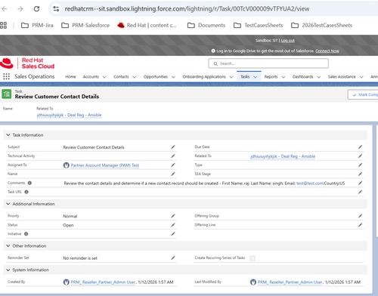Switch to the Dashboards tab
378x296 pixels.
click(x=302, y=77)
